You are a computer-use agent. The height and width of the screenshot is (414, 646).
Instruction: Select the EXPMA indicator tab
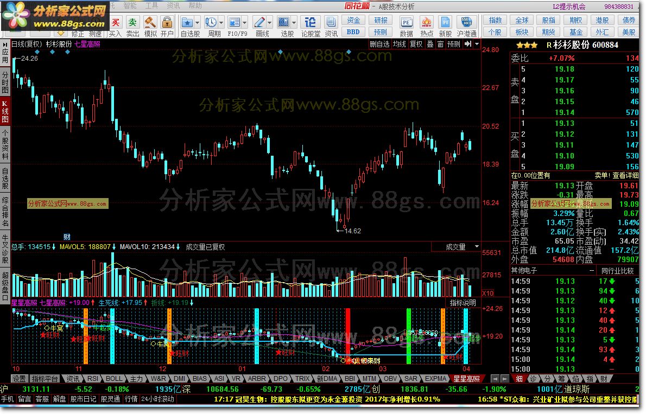(x=435, y=379)
